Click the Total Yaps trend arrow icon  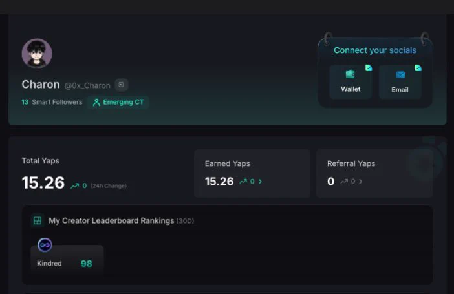[x=75, y=186]
